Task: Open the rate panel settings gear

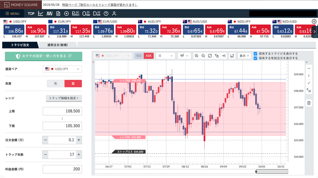Action: (x=314, y=22)
